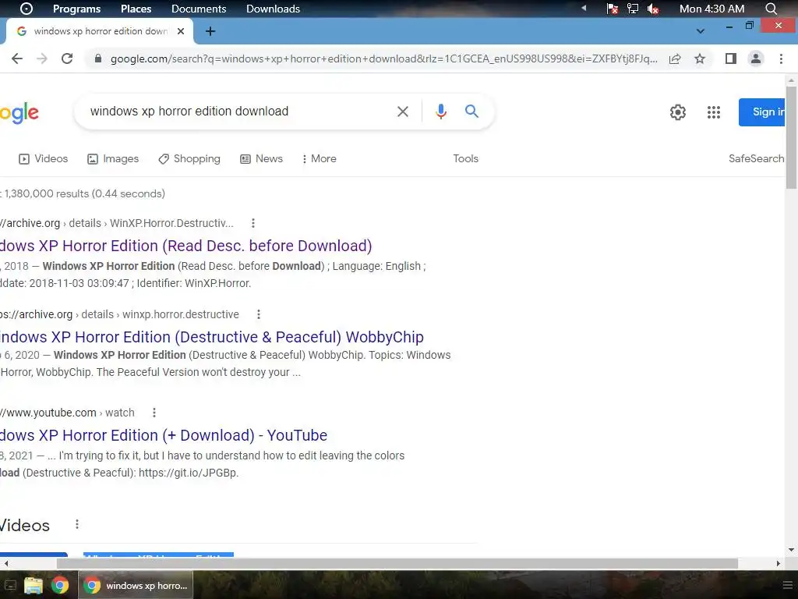Click the scroll right arrow of horizontal scrollbar
Screen dimensions: 798x599
click(x=779, y=563)
